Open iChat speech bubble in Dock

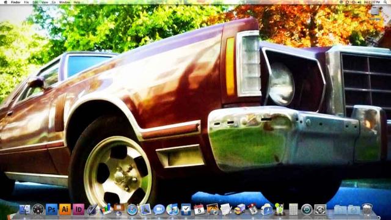159,210
